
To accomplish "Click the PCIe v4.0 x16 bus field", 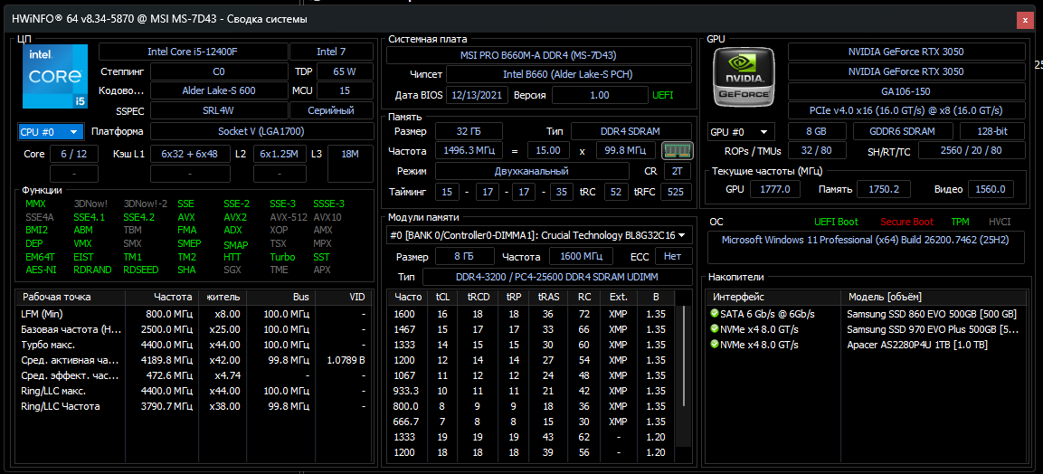I will click(906, 110).
